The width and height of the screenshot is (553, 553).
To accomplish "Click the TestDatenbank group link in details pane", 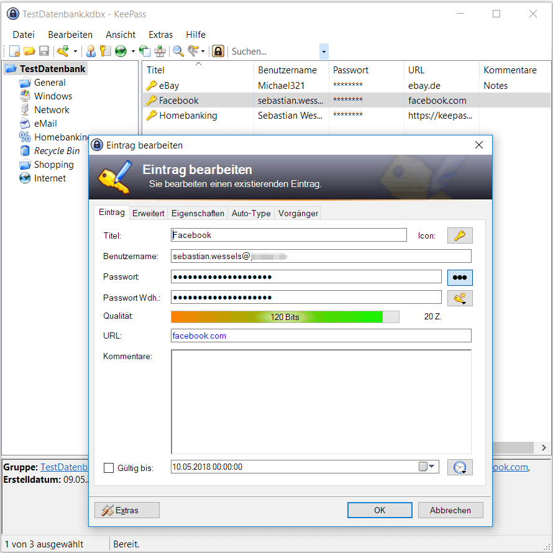I will pos(64,467).
